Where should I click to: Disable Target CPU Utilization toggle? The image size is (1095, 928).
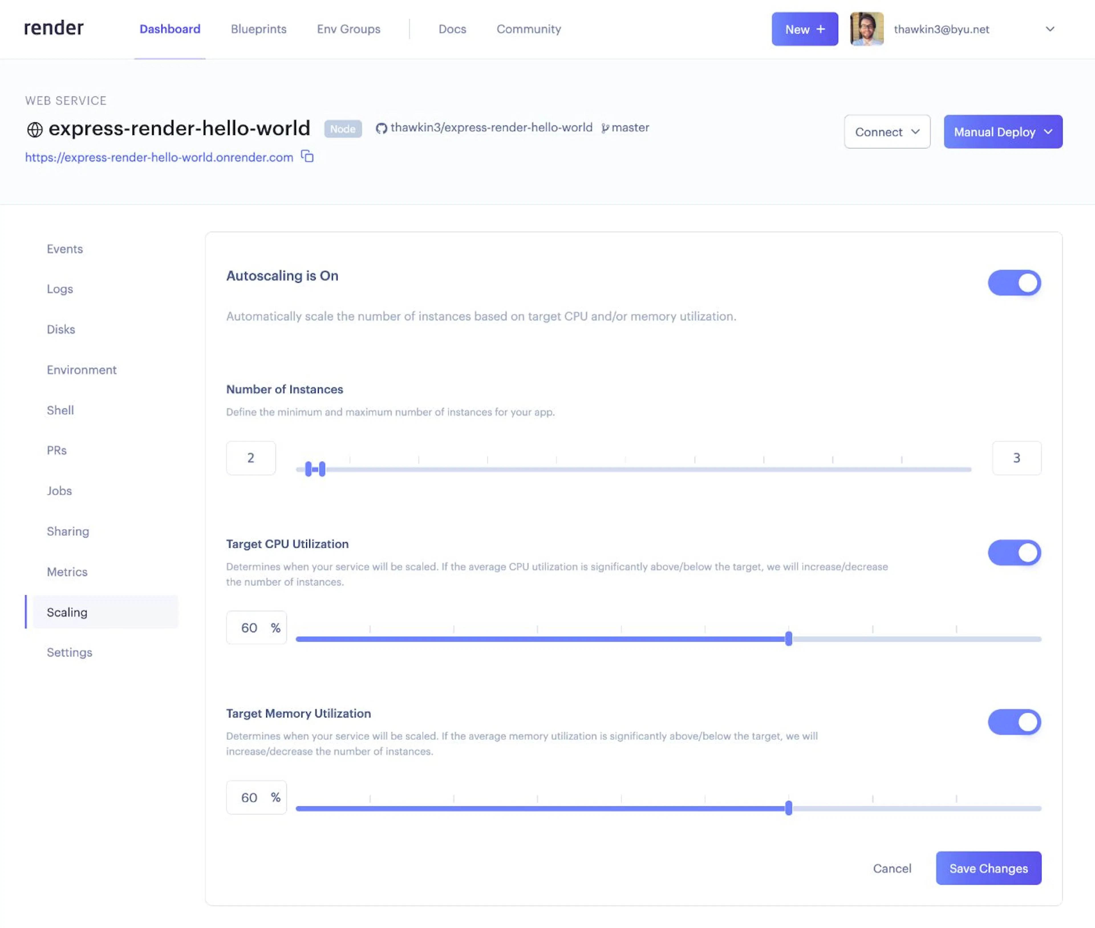coord(1014,552)
